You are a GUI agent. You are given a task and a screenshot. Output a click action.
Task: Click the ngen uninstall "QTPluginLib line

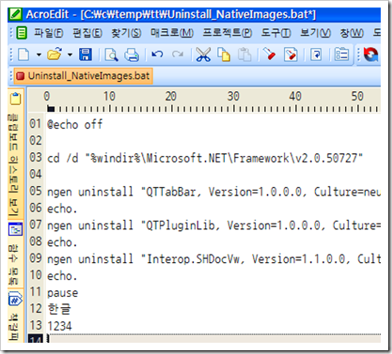[213, 225]
